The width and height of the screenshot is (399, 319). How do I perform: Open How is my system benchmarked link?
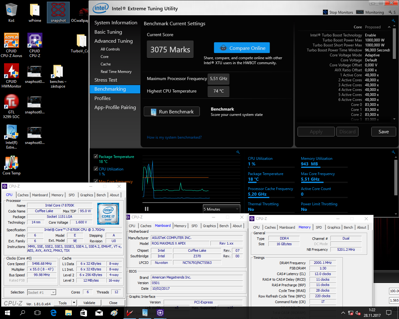(174, 137)
